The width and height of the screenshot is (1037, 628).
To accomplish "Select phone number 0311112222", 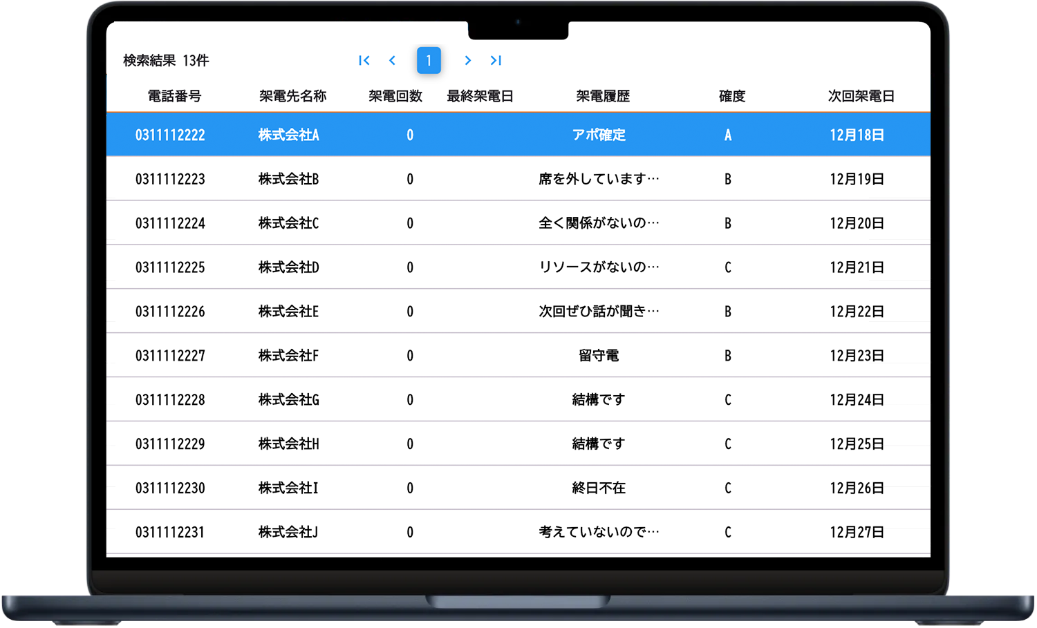I will tap(170, 135).
